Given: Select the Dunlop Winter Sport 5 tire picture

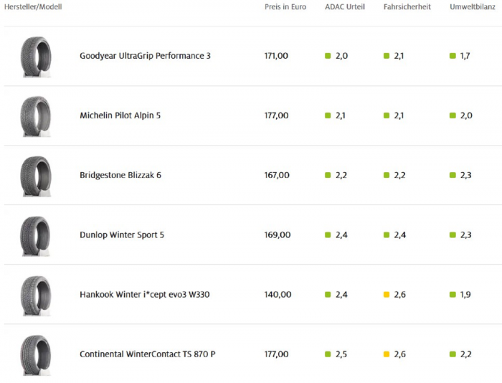Looking at the screenshot, I should click(36, 235).
